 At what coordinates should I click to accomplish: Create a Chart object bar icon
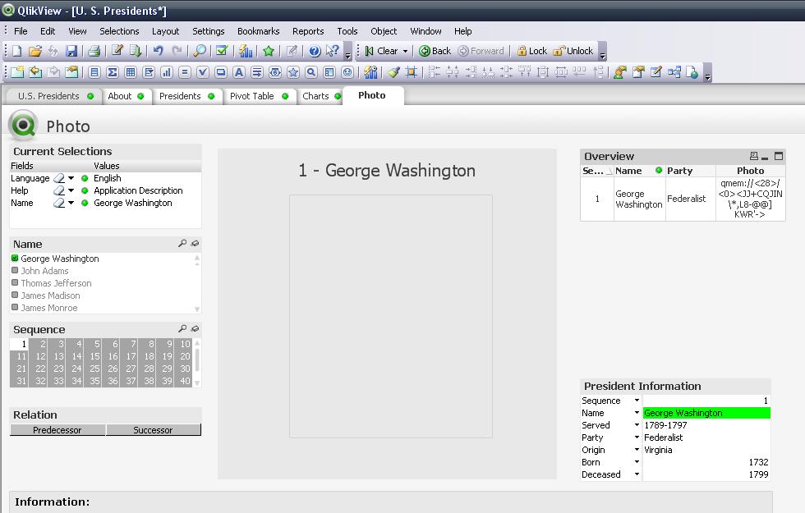point(166,72)
